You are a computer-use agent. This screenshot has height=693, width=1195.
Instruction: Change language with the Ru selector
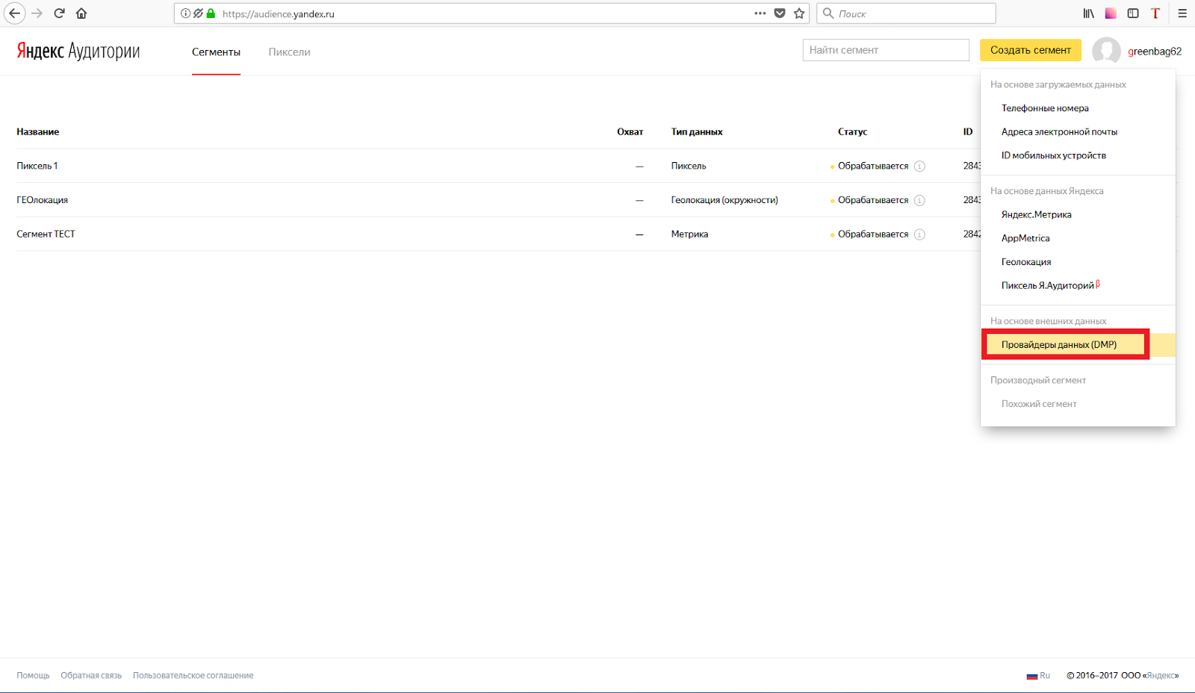(1038, 675)
